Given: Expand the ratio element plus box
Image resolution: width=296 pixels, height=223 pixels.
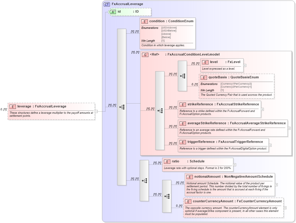Looking at the screenshot, I should pyautogui.click(x=235, y=165).
